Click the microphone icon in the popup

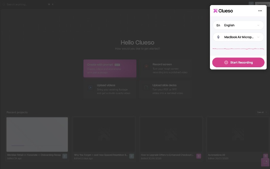point(218,37)
